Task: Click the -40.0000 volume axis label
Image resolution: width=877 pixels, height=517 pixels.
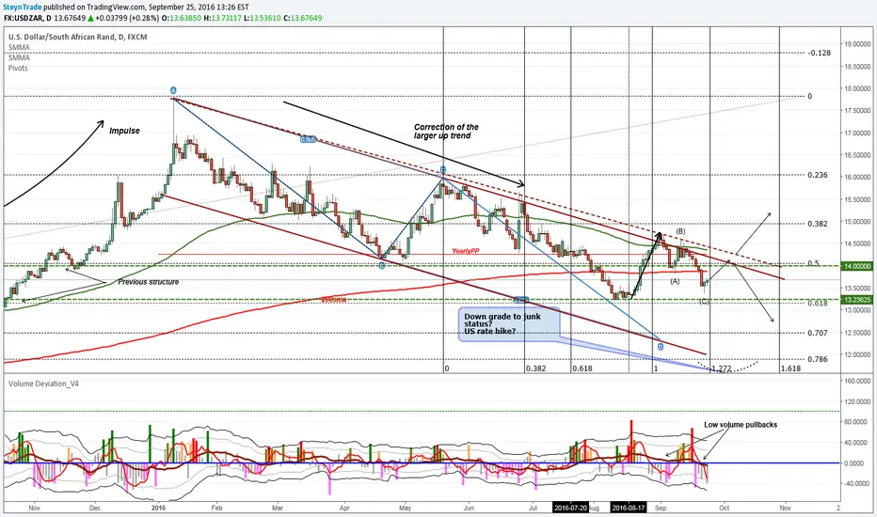Action: [857, 483]
